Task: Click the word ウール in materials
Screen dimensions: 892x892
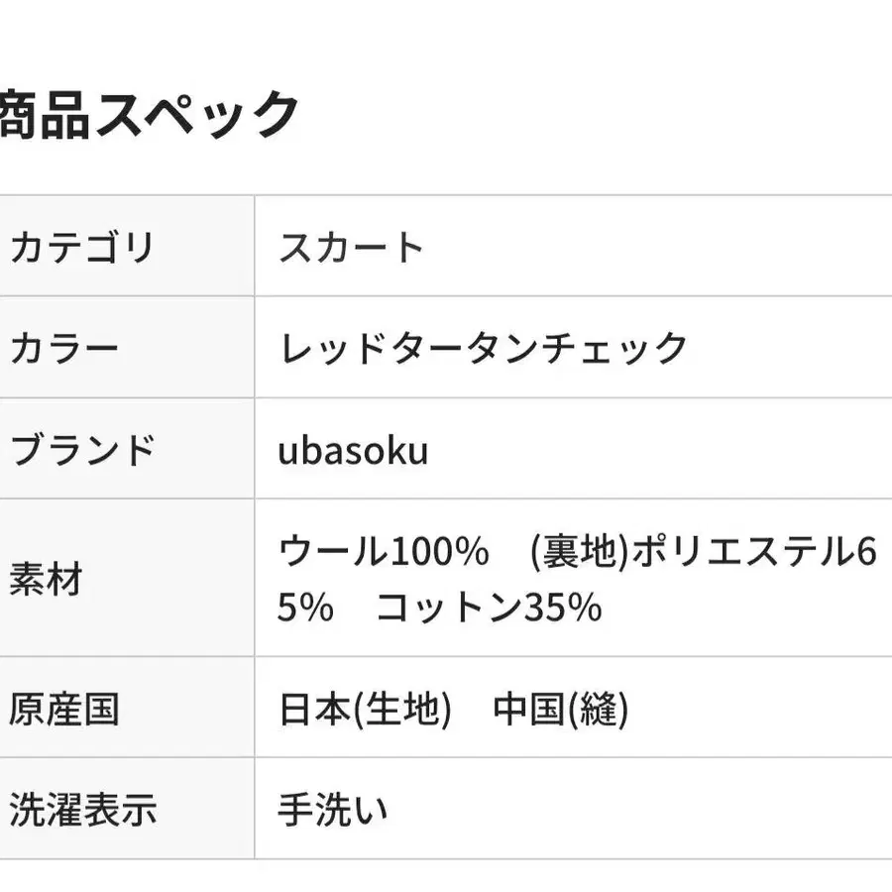Action: coord(331,552)
